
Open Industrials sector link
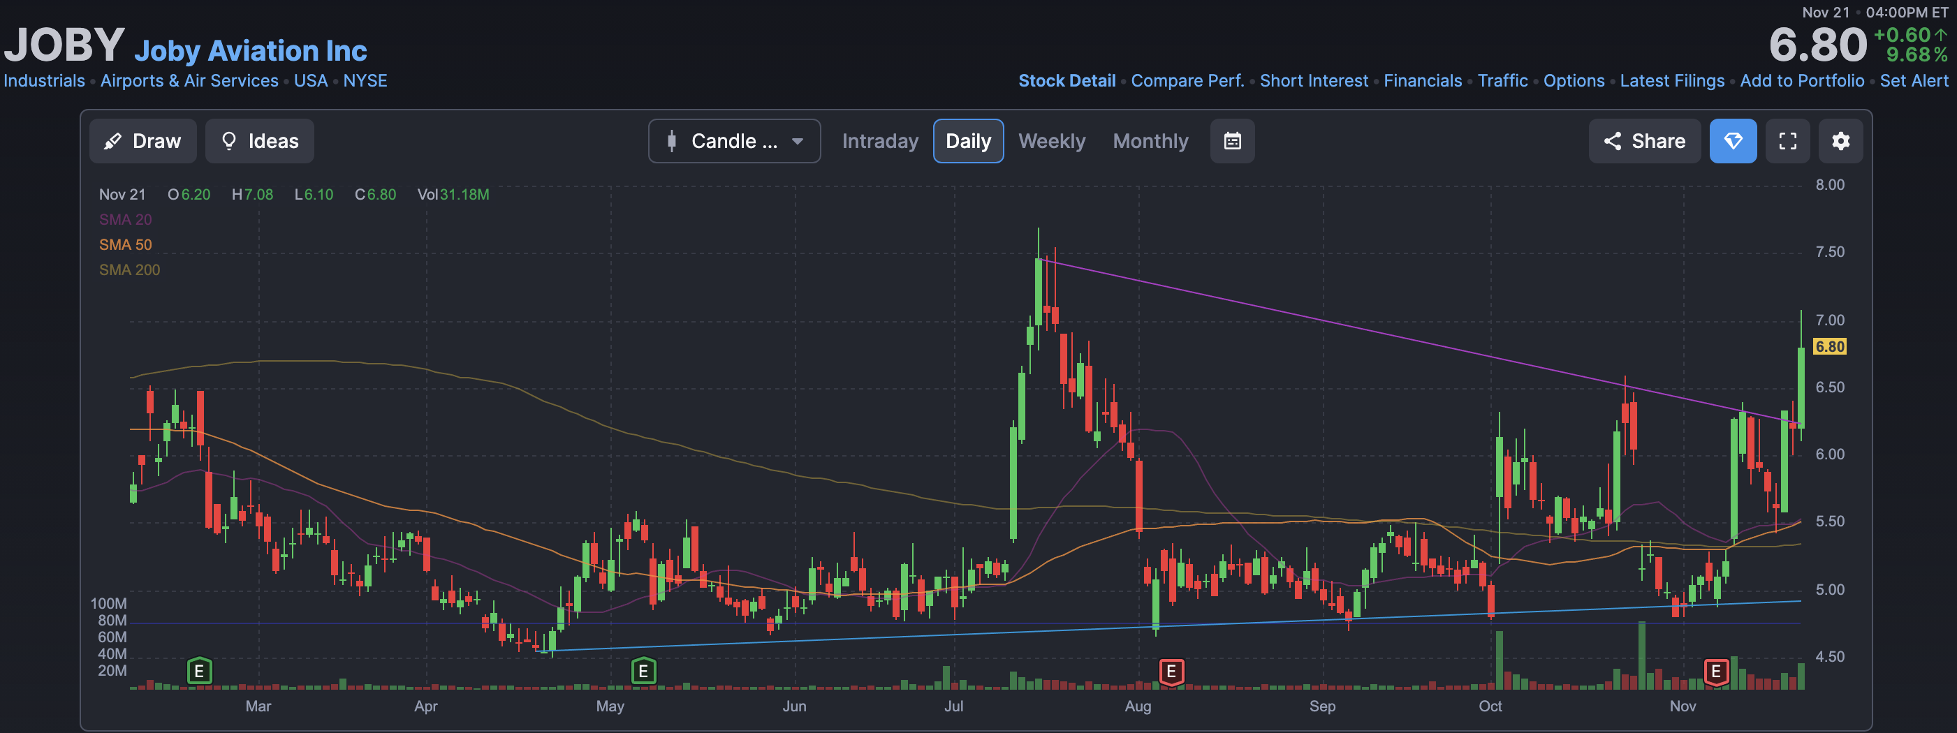pos(44,80)
